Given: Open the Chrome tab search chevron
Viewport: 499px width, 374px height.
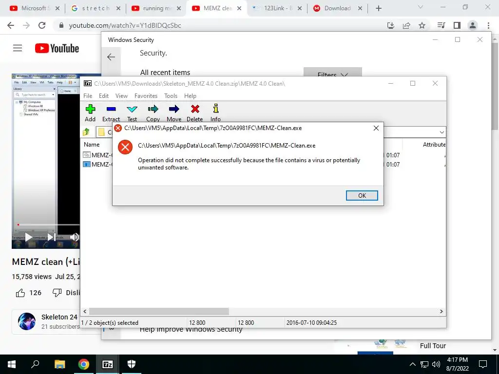Looking at the screenshot, I should (x=420, y=7).
